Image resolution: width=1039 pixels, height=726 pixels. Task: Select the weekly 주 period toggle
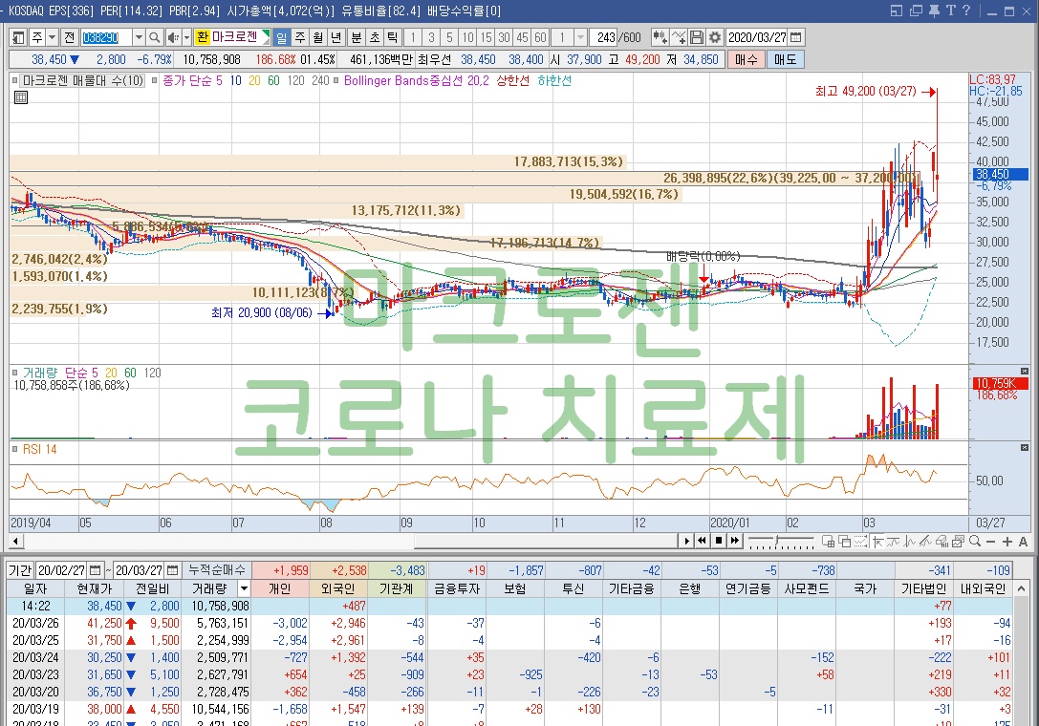coord(300,38)
